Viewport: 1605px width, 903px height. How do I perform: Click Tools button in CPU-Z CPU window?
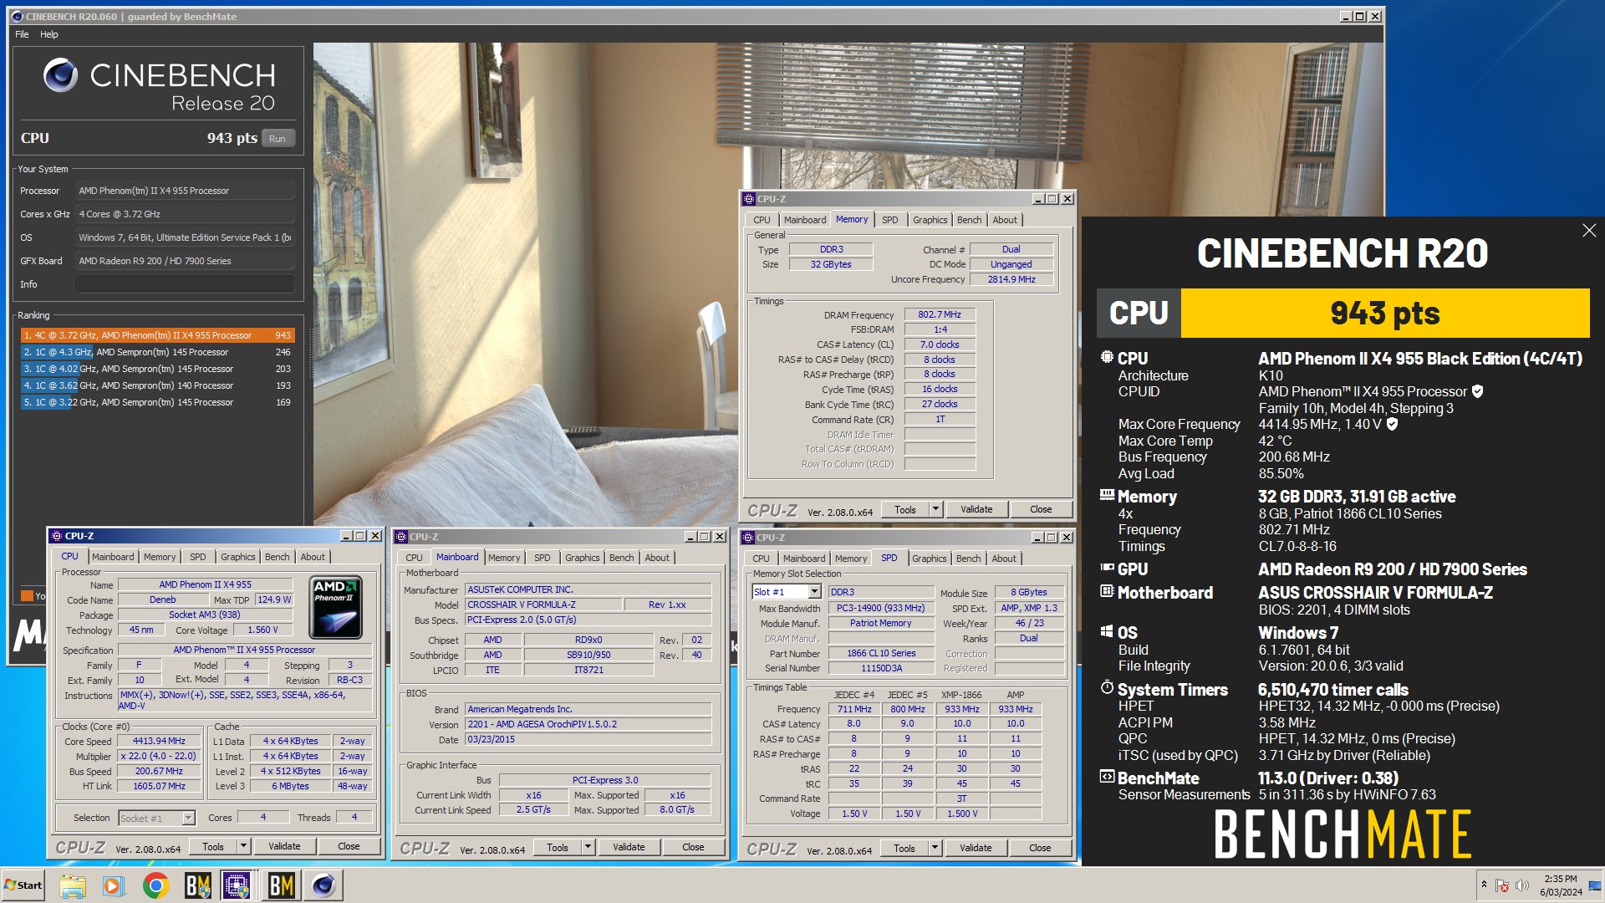coord(213,846)
